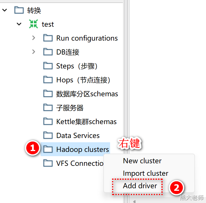Click the DB连接 folder icon
This screenshot has width=206, height=203.
[x=48, y=52]
